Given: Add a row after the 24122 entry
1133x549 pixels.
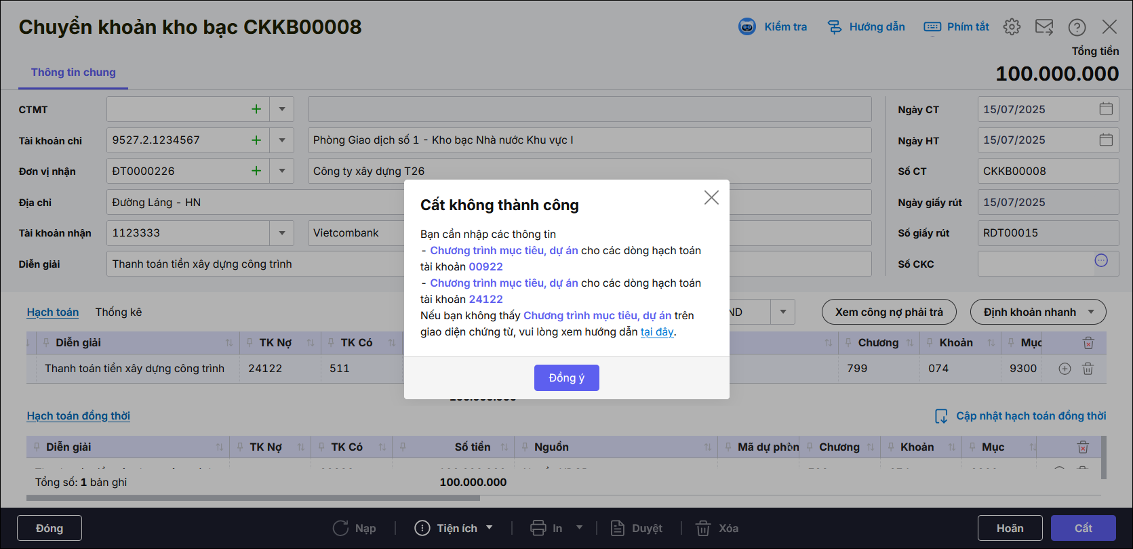Looking at the screenshot, I should click(1065, 369).
